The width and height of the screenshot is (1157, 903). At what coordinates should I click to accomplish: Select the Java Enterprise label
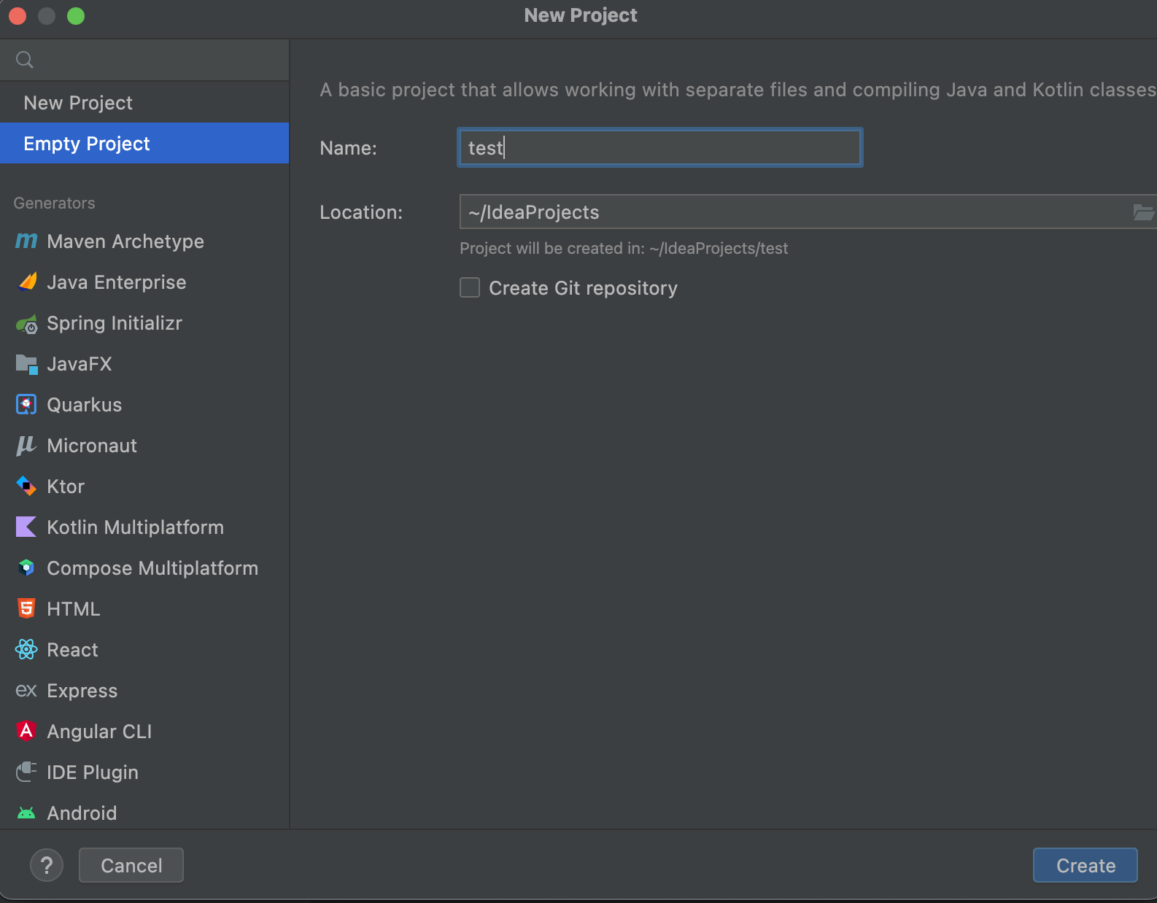tap(117, 282)
